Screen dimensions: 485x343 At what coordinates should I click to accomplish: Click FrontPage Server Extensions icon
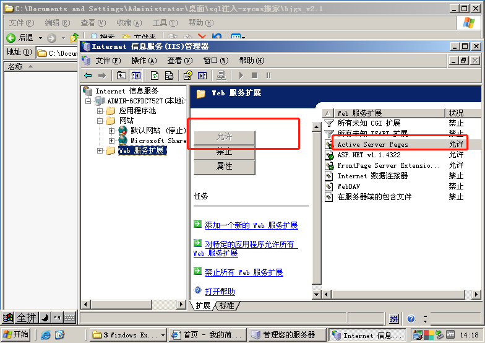tap(329, 165)
